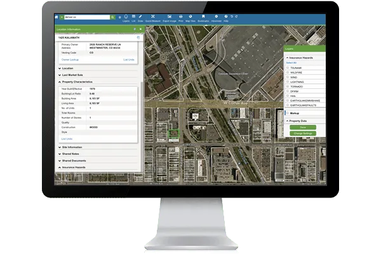Go to the Home icon
Image resolution: width=381 pixels, height=254 pixels.
[57, 17]
